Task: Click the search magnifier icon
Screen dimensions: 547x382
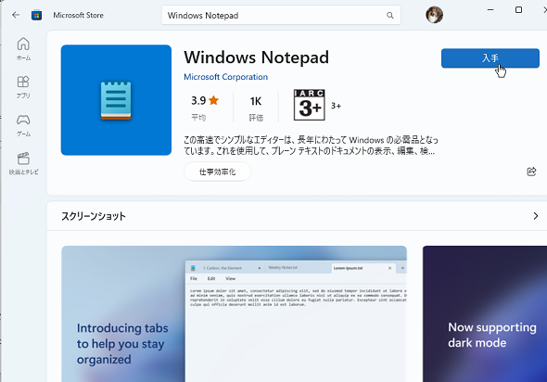Action: [x=390, y=16]
